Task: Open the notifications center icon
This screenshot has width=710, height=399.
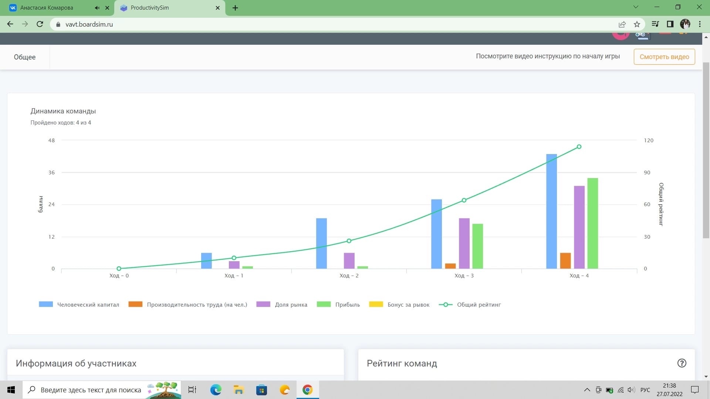Action: click(x=695, y=390)
